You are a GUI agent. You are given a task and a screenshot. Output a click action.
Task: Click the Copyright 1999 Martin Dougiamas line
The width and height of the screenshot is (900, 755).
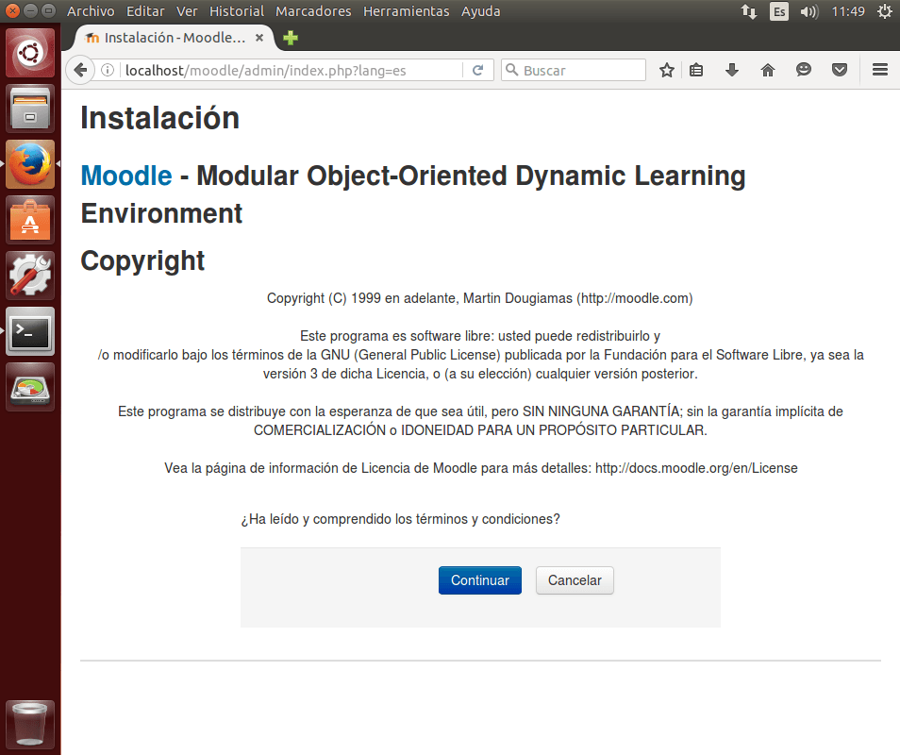pos(480,298)
